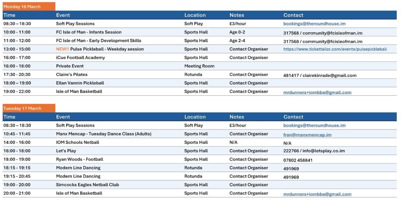Select the Private Event row's Meeting Room cell

pyautogui.click(x=199, y=66)
